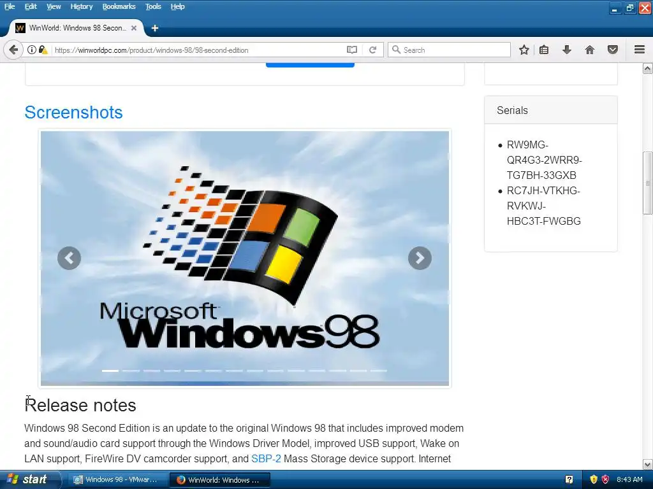Open site information icon in address bar
The width and height of the screenshot is (653, 489).
tap(32, 50)
